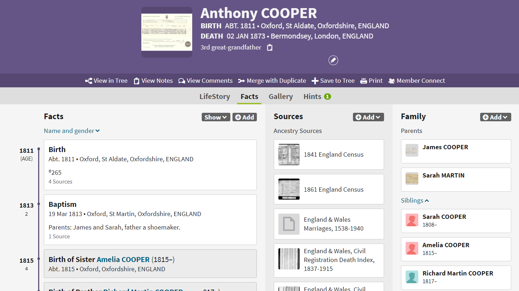Open the Baptism fact card
Viewport: 519px width, 291px height.
[x=150, y=220]
